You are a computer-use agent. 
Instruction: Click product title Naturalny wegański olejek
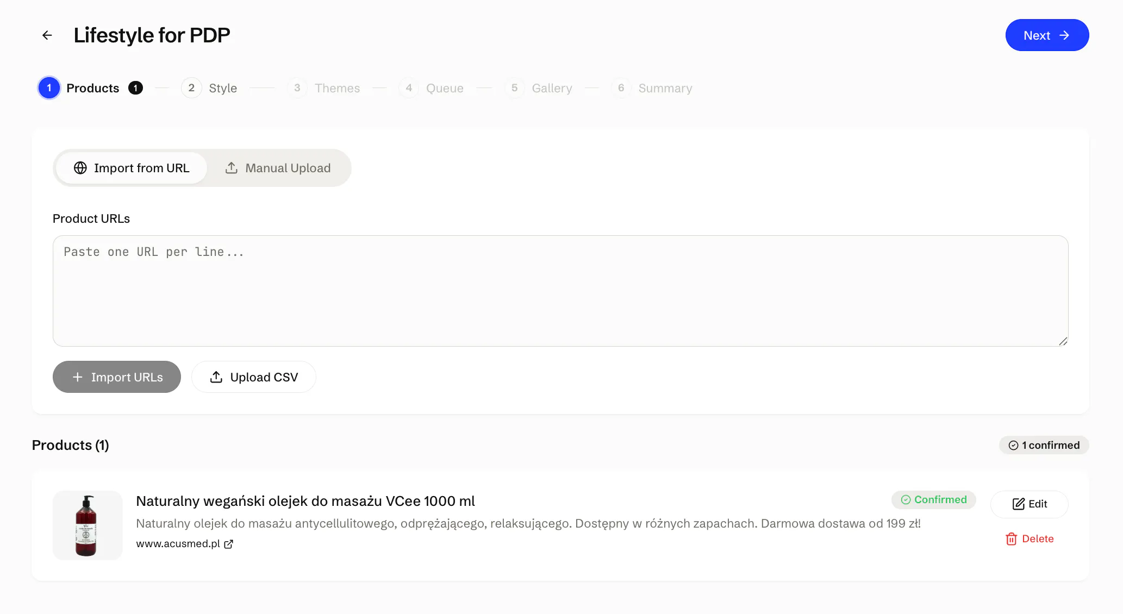point(305,501)
